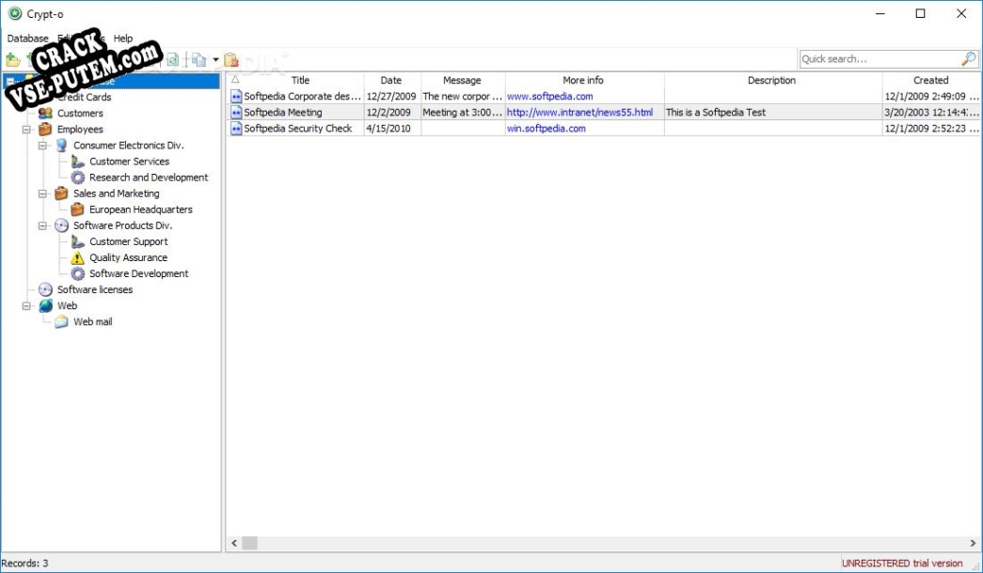Select the Customers folder label
This screenshot has width=983, height=573.
point(80,114)
